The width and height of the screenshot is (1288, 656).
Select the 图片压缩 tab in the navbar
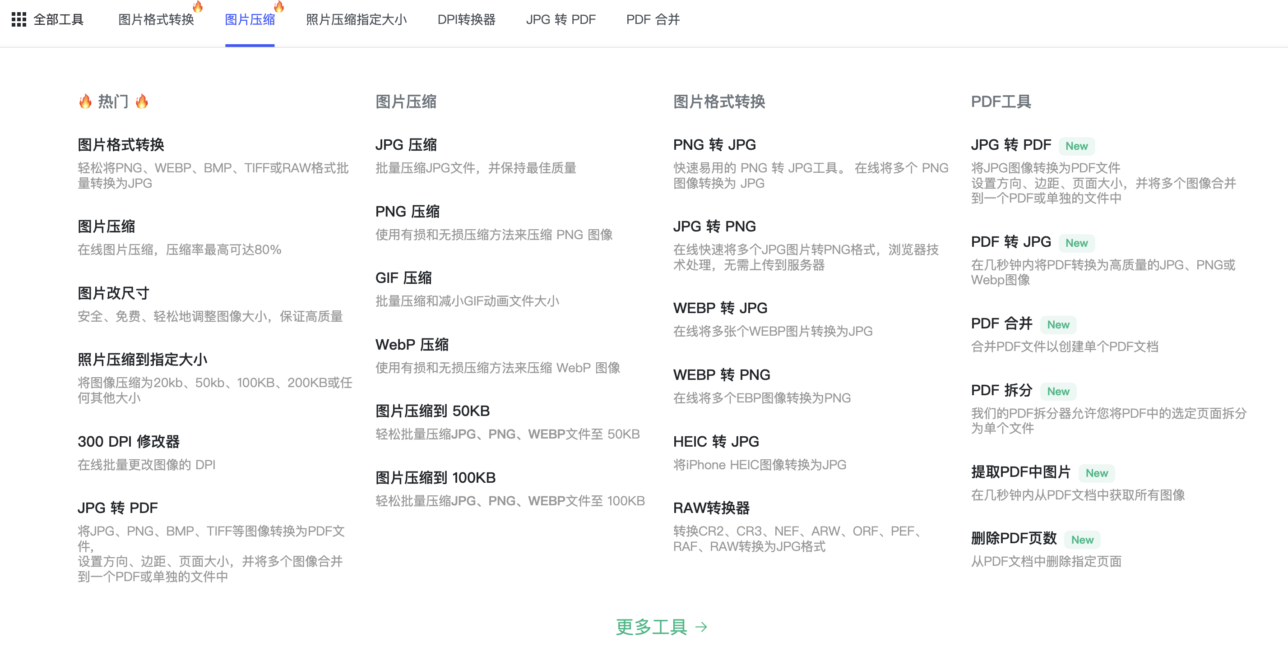tap(250, 19)
